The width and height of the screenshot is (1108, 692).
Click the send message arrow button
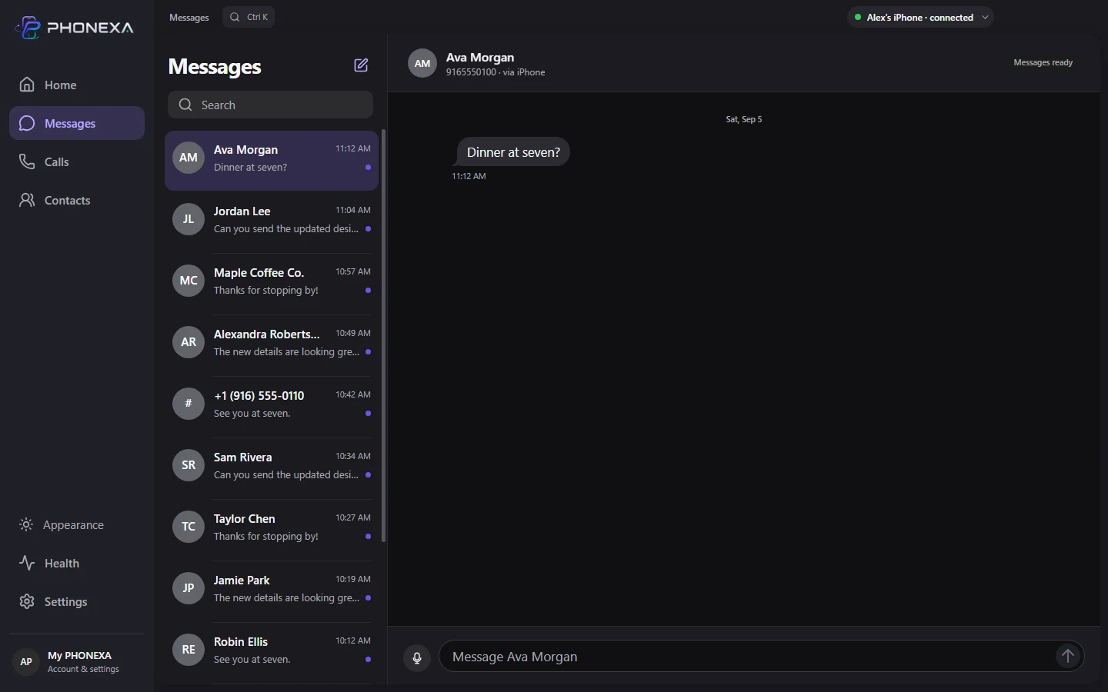pyautogui.click(x=1068, y=656)
